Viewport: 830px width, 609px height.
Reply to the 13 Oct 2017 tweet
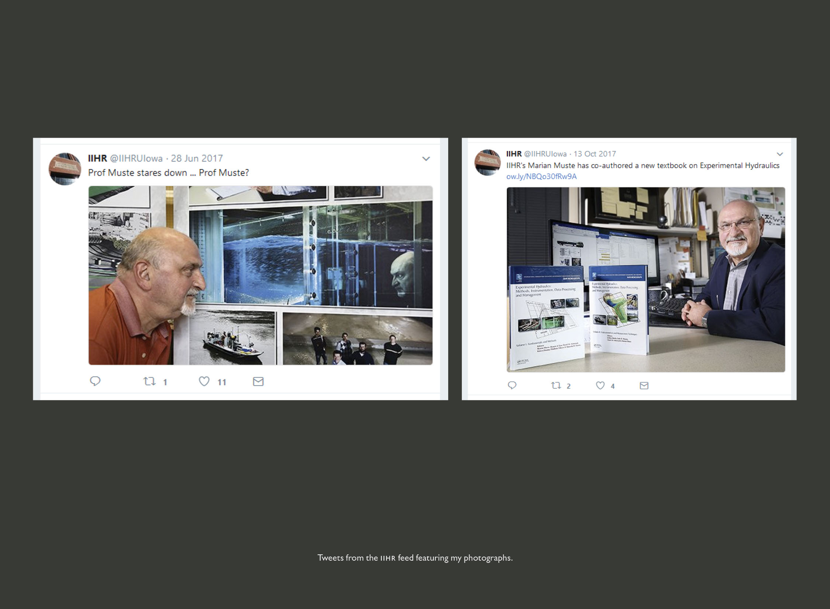[x=512, y=385]
